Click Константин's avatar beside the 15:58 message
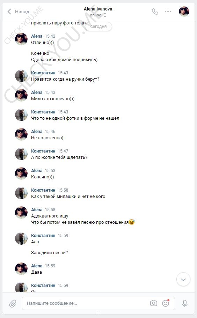197x318 pixels. coord(21,193)
